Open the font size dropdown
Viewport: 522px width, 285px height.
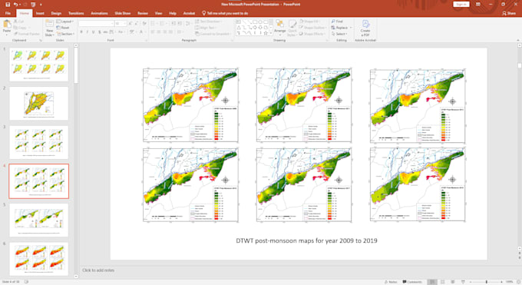pos(125,24)
